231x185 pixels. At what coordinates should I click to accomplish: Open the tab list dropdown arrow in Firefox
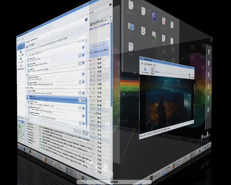[x=110, y=17]
